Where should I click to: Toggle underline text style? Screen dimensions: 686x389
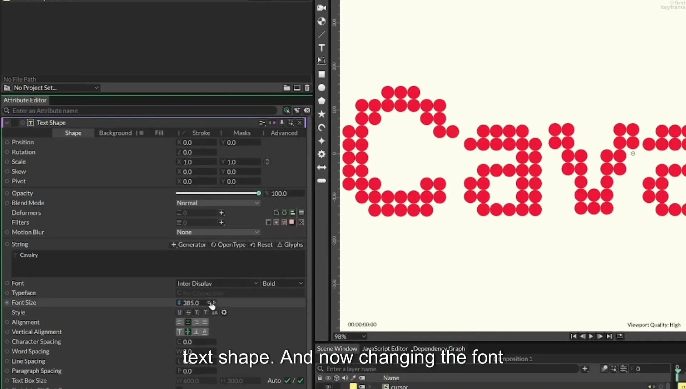pyautogui.click(x=179, y=312)
